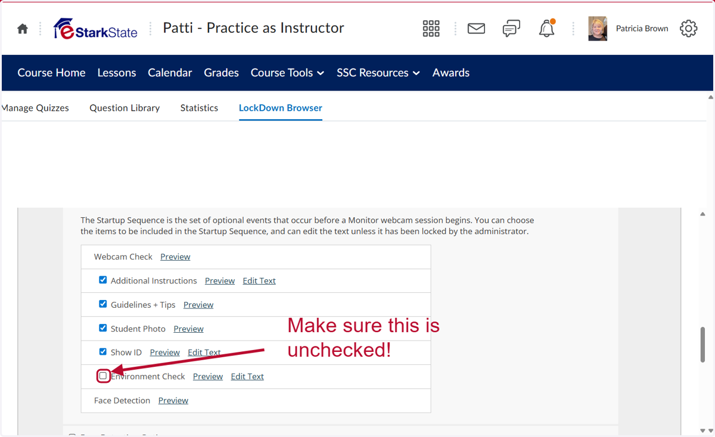
Task: Preview the Face Detection step
Action: (x=173, y=400)
